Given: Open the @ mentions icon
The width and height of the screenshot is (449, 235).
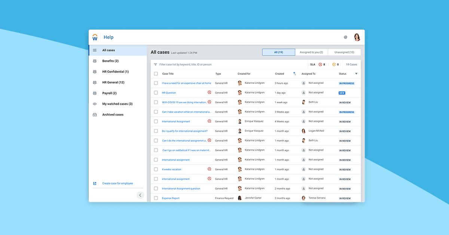Looking at the screenshot, I should click(345, 37).
